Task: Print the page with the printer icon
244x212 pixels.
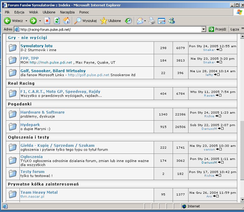Action: (x=152, y=21)
